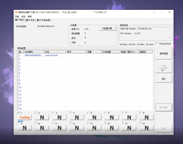Click the Testing status button for port 1
The image size is (183, 144).
25,117
